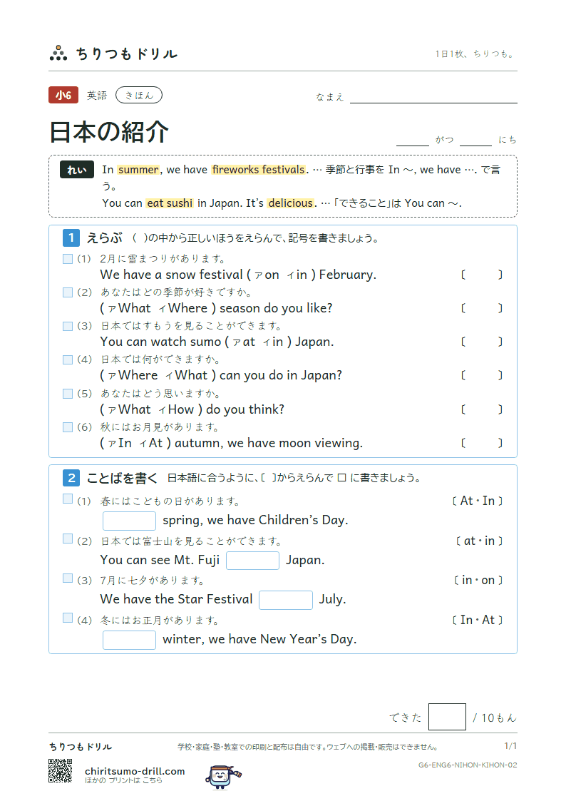Click the れい example label
Image resolution: width=566 pixels, height=801 pixels.
coord(77,170)
